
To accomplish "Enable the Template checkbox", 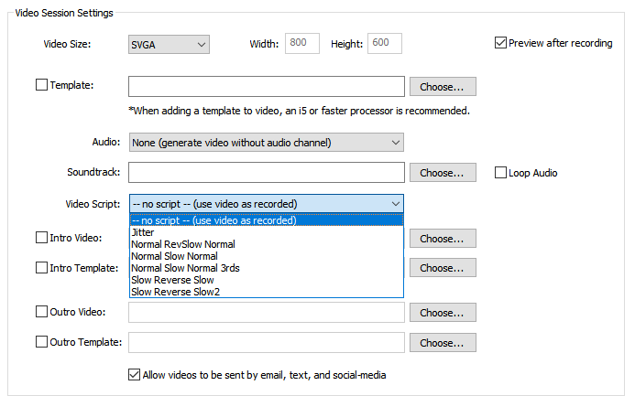I will click(42, 85).
